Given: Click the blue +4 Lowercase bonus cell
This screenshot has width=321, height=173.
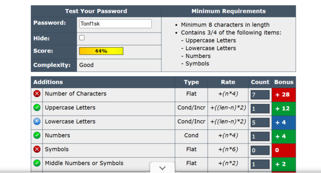Looking at the screenshot, I should pyautogui.click(x=283, y=123).
